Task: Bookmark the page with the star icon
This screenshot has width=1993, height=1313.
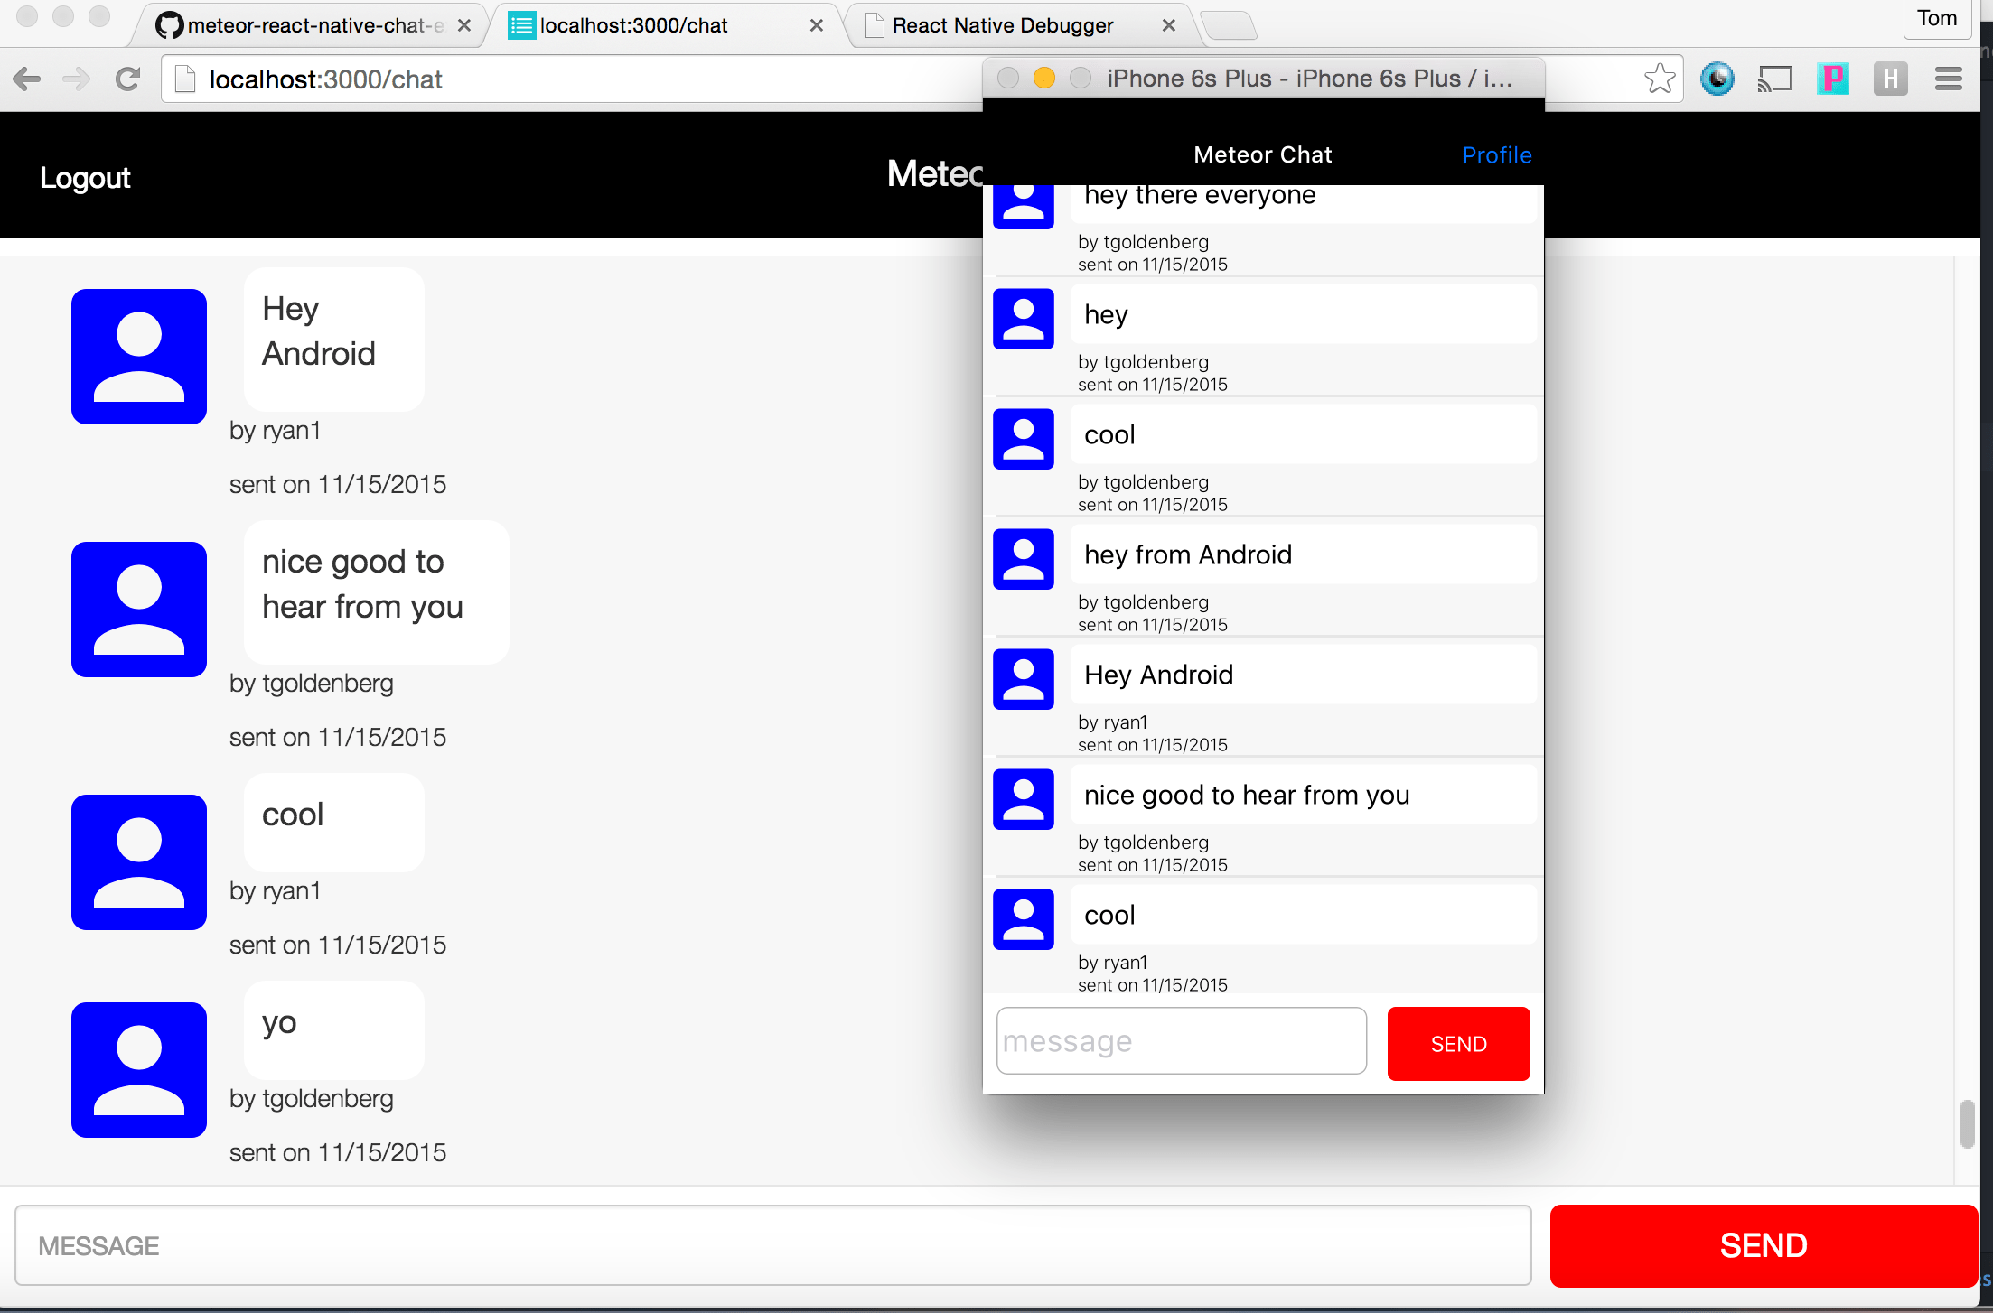Action: [1660, 79]
